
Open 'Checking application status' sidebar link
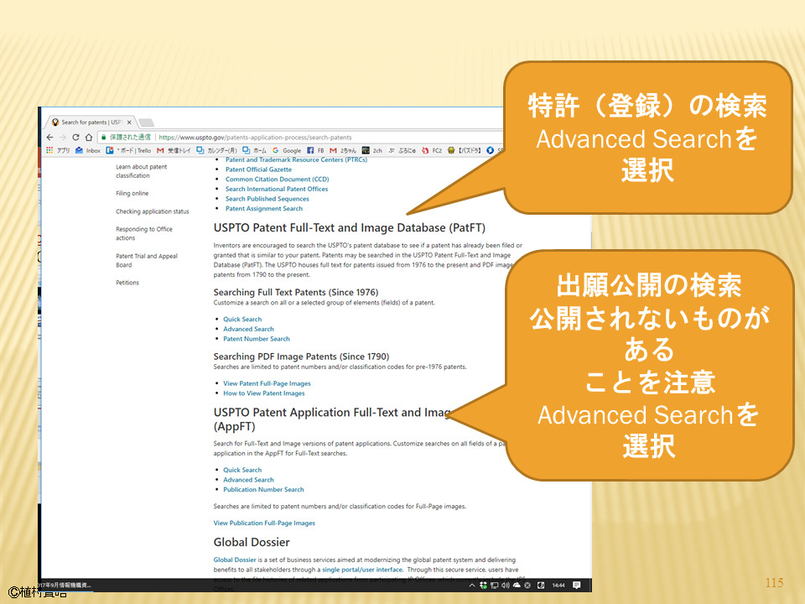pos(153,211)
